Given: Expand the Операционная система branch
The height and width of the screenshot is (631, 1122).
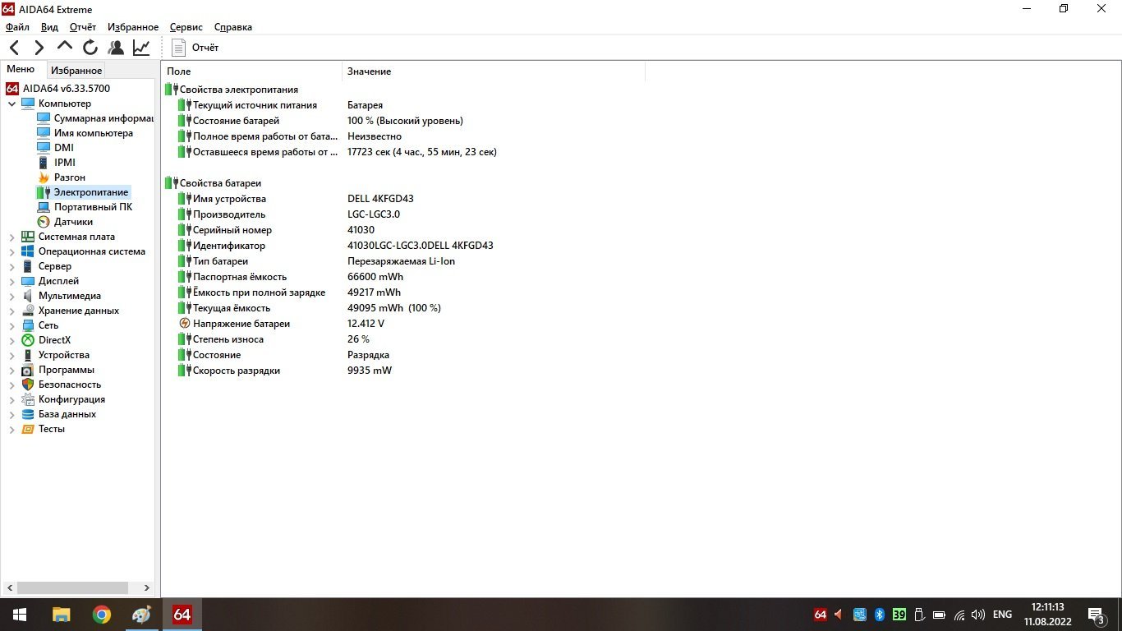Looking at the screenshot, I should (11, 251).
